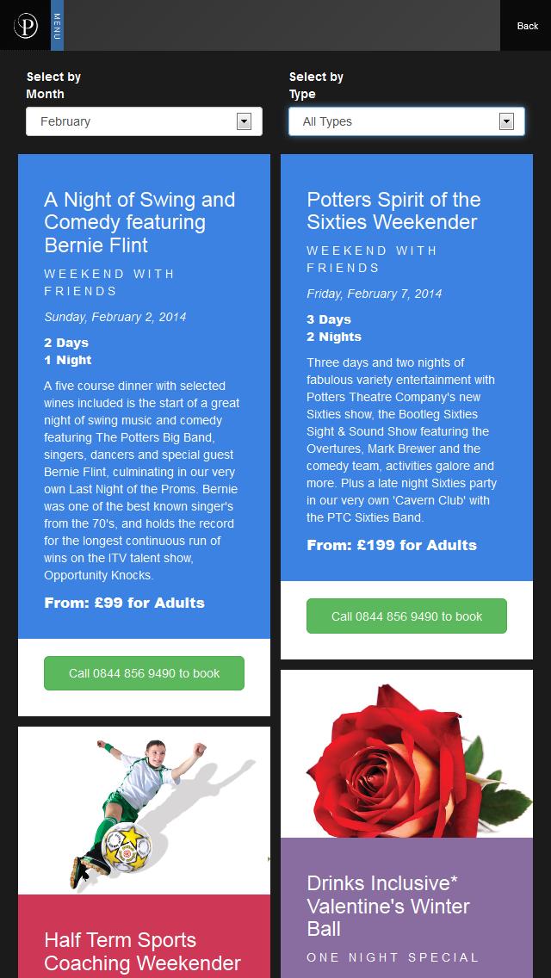Click the Sunday, February 2, 2014 date

115,317
